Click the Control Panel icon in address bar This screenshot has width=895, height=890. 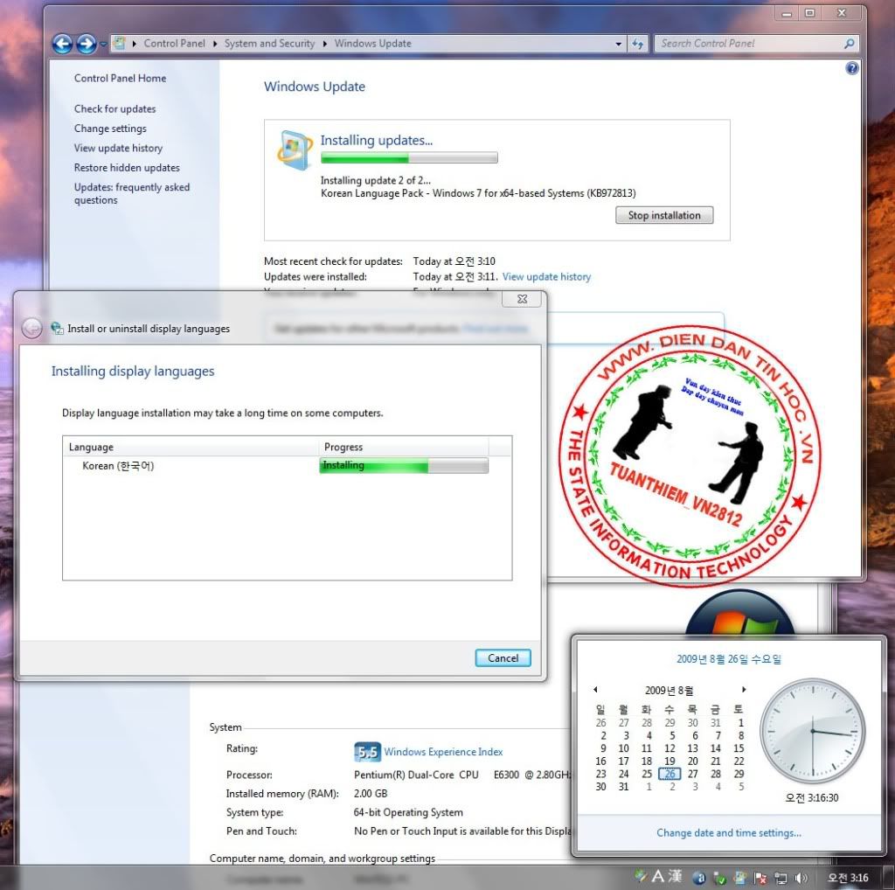pos(119,43)
